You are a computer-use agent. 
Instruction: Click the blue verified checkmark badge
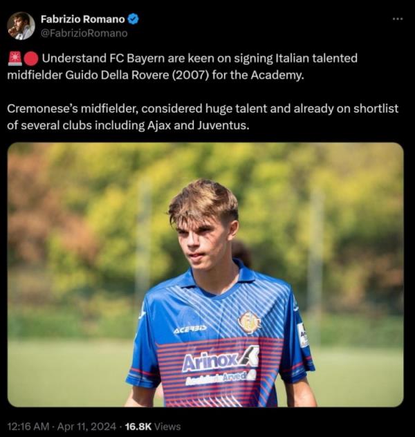pos(133,19)
